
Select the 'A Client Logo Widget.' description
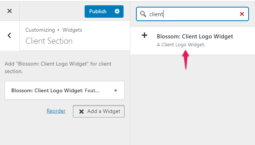[x=181, y=45]
